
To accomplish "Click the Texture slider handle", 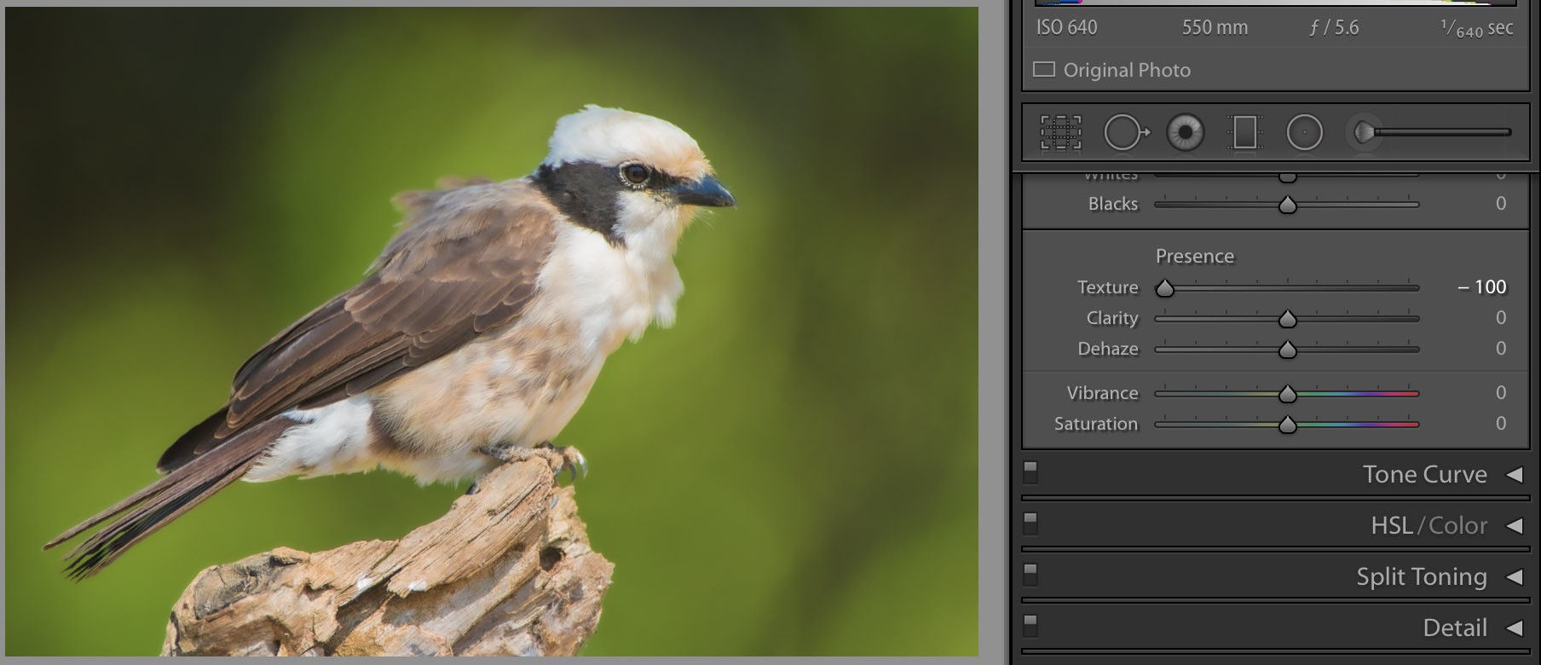I will tap(1164, 288).
